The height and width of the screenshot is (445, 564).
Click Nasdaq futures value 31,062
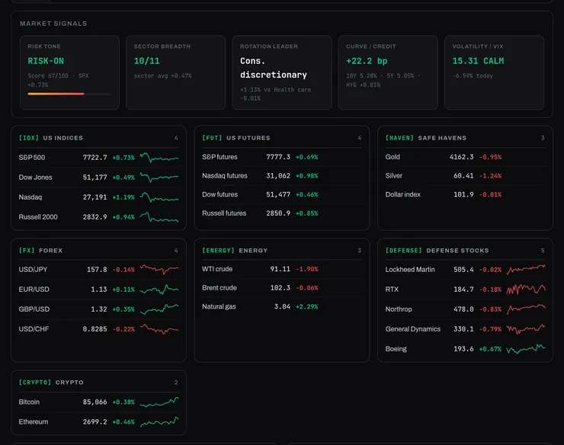[x=278, y=175]
